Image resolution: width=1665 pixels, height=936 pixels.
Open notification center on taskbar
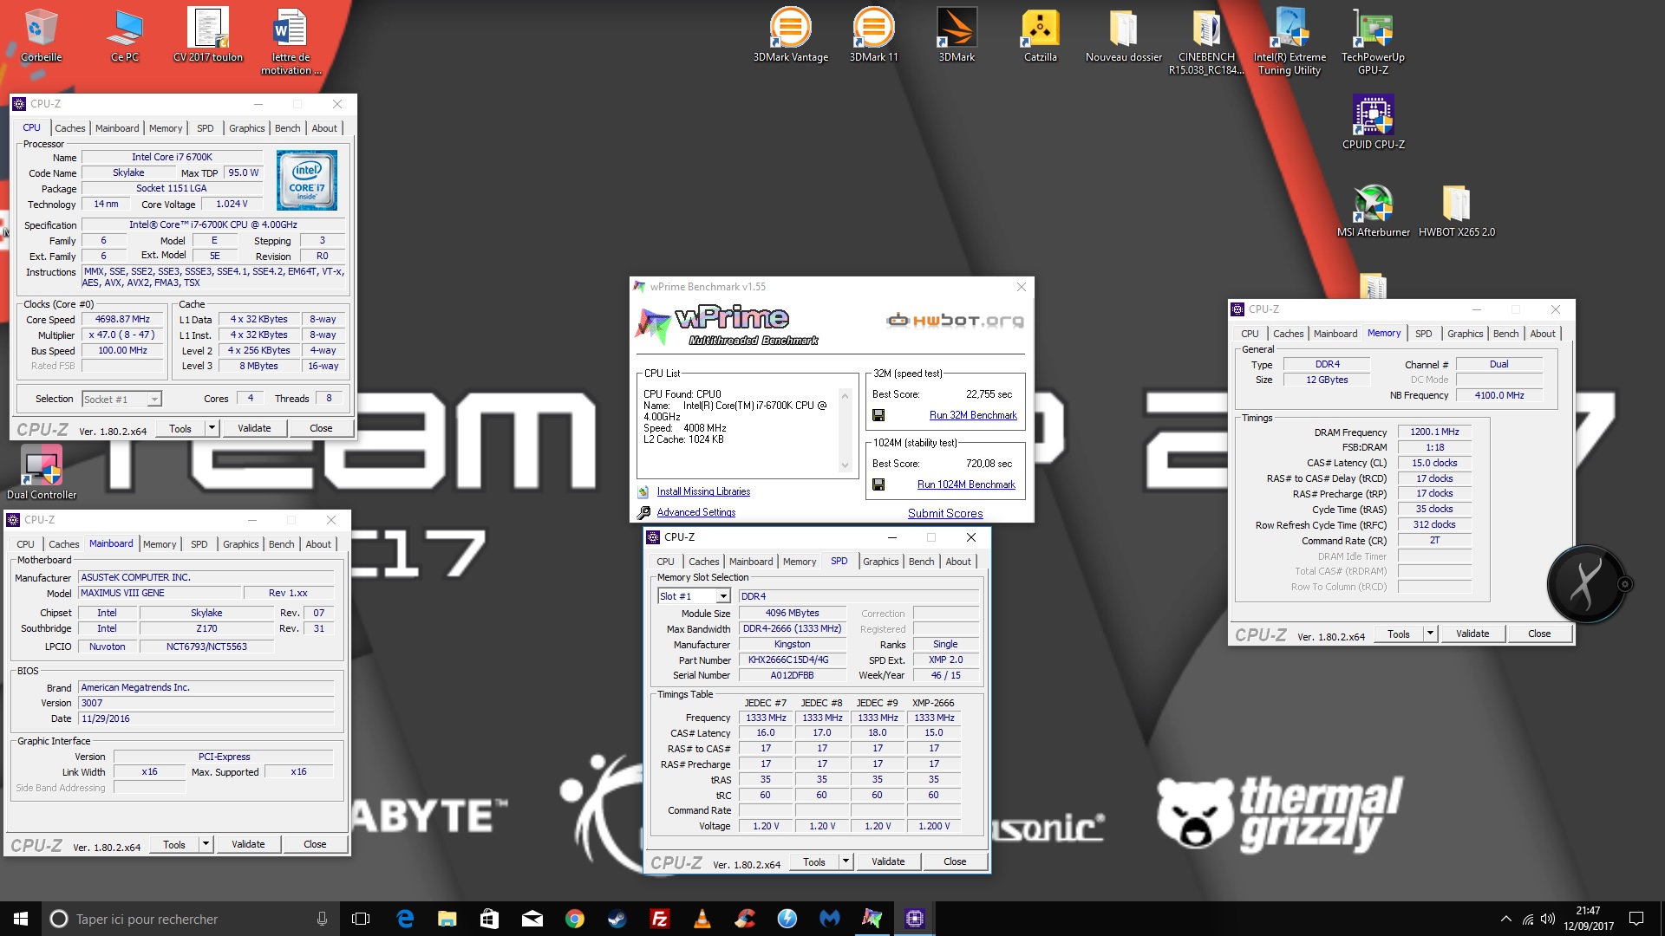pyautogui.click(x=1636, y=919)
